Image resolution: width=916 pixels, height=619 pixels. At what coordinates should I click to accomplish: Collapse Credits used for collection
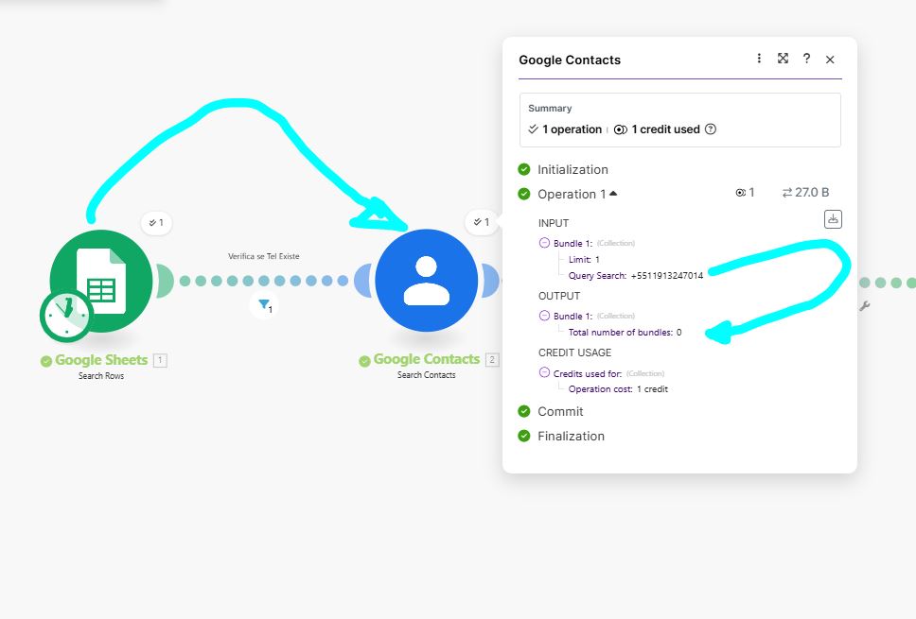pos(544,372)
